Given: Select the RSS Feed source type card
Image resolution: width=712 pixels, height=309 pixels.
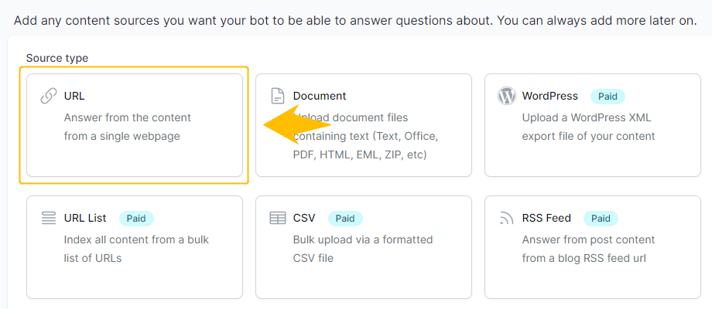Looking at the screenshot, I should pos(593,247).
